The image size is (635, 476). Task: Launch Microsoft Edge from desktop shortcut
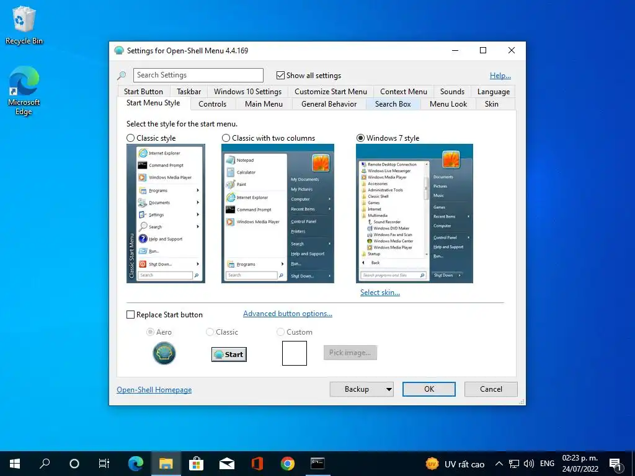[24, 90]
